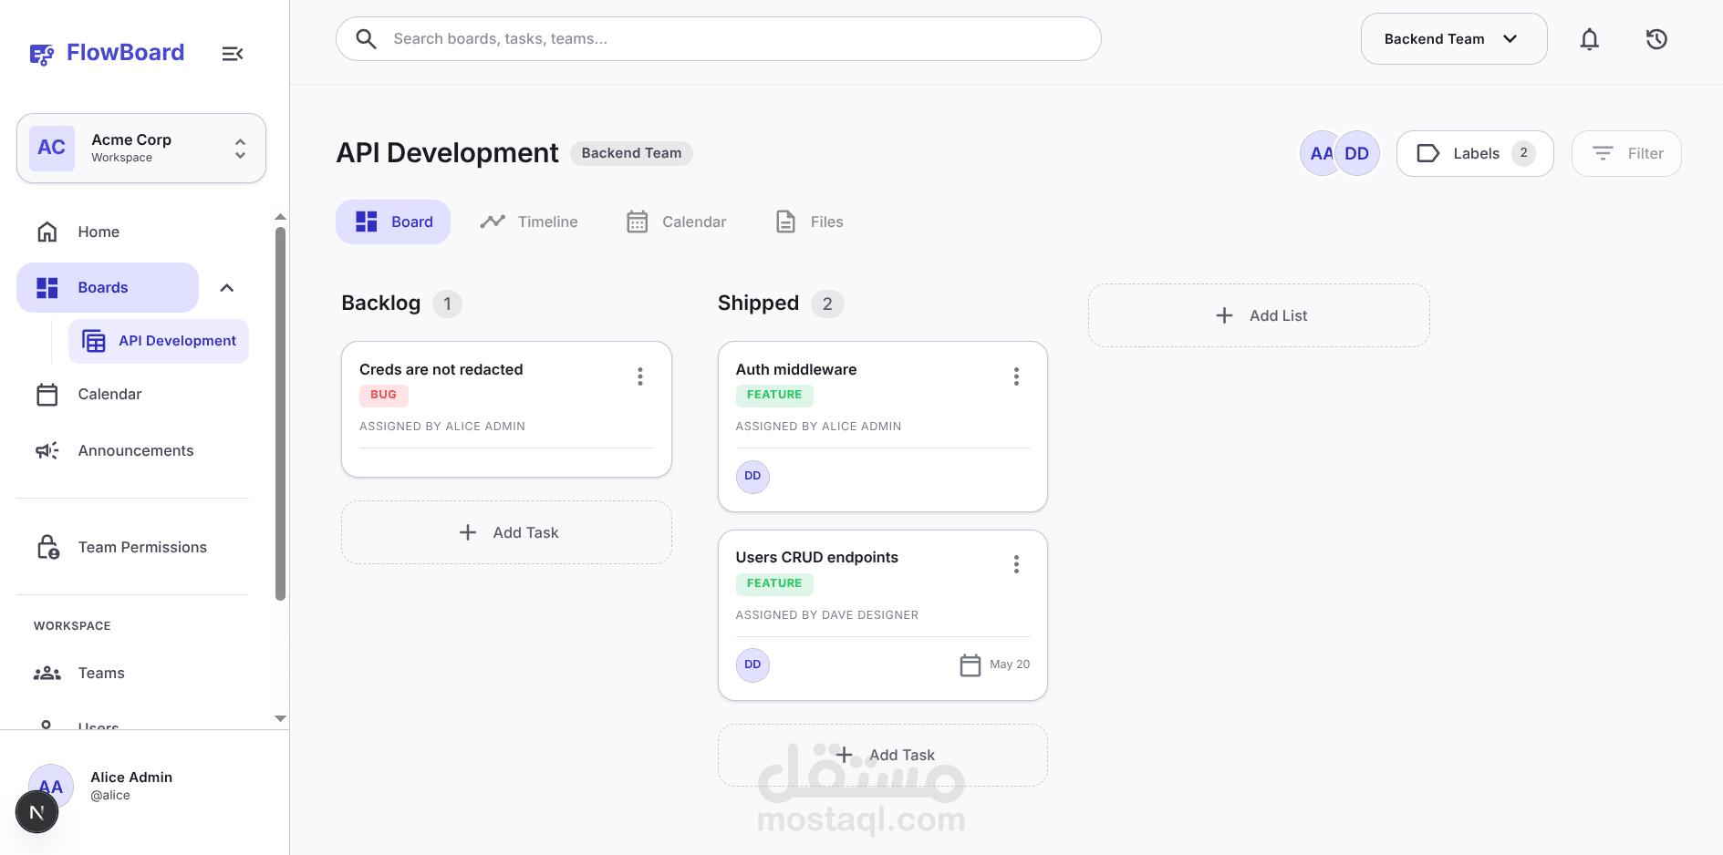Click the Team Permissions lock icon

click(48, 547)
